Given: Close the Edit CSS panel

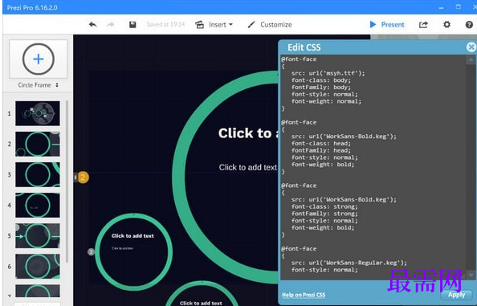Looking at the screenshot, I should (x=471, y=47).
